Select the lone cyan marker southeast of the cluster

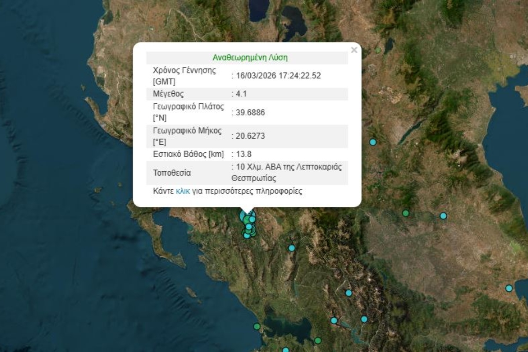tap(291, 248)
